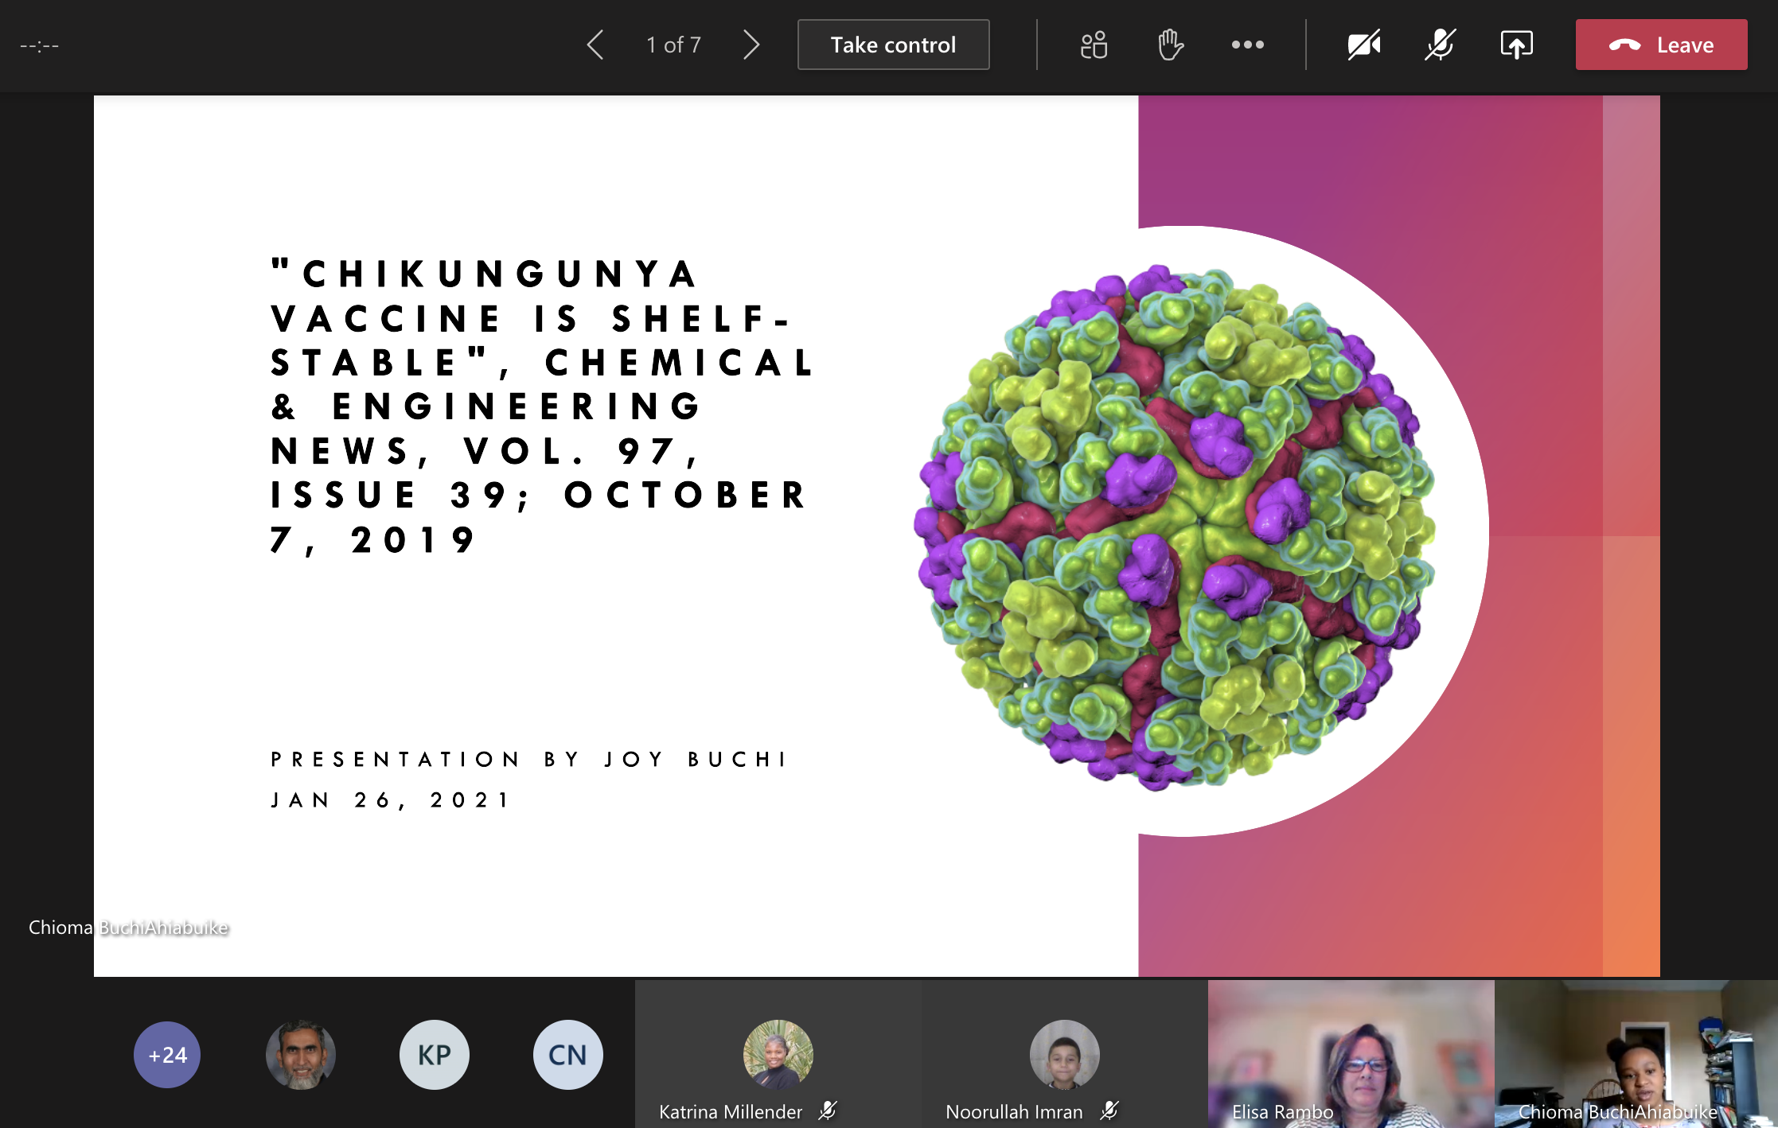The height and width of the screenshot is (1128, 1778).
Task: Expand the +24 overflow participants bubble
Action: [x=167, y=1055]
